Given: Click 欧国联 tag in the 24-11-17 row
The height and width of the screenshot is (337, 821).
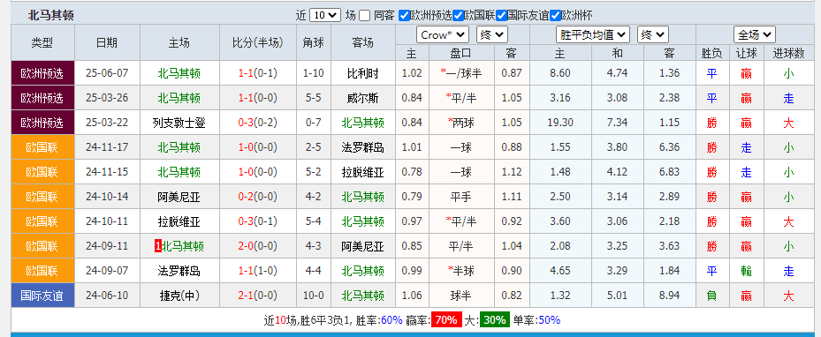Looking at the screenshot, I should coord(42,148).
